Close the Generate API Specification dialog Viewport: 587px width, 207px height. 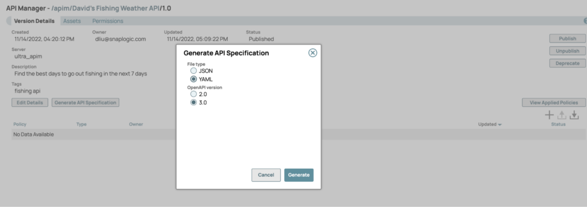click(x=312, y=53)
